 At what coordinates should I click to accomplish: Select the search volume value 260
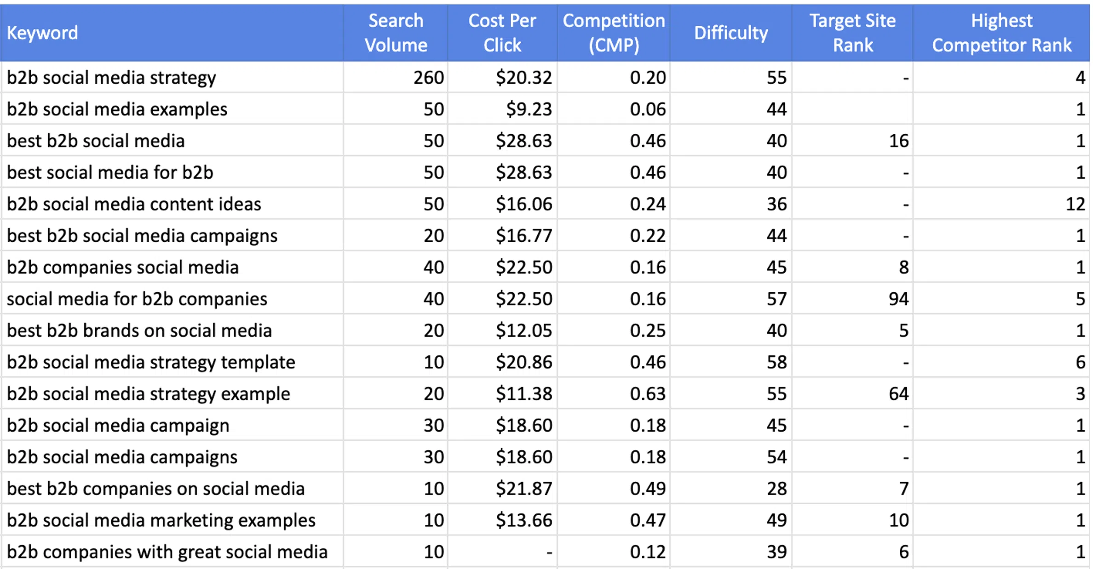click(396, 77)
